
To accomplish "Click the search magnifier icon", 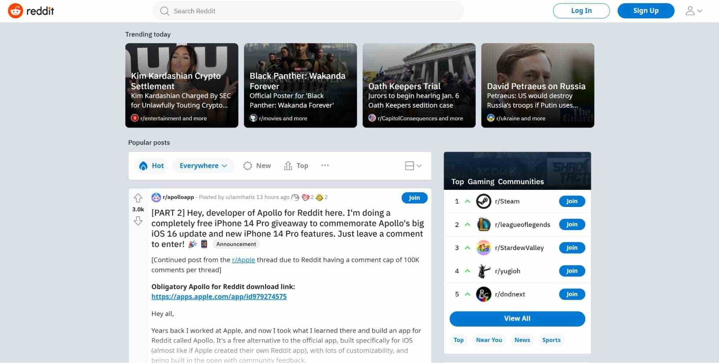I will coord(165,11).
